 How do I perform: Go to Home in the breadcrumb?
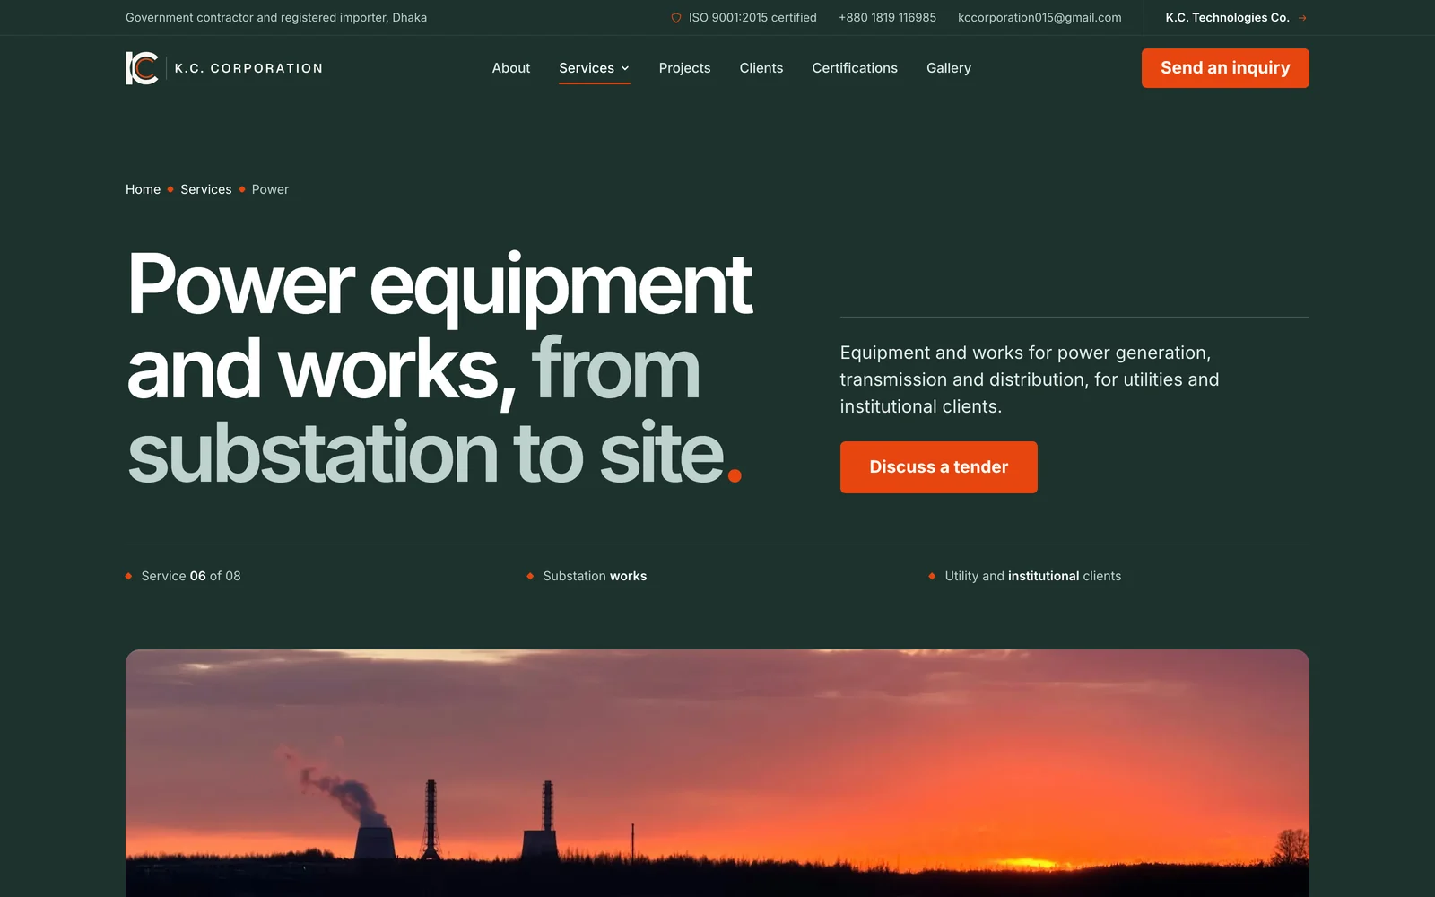(143, 189)
